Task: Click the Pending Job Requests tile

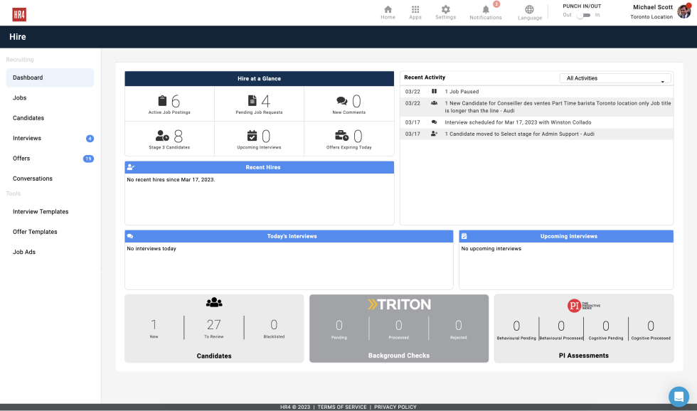Action: click(259, 104)
